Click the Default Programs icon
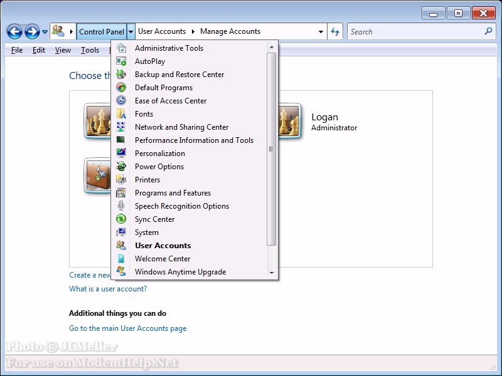 [121, 87]
